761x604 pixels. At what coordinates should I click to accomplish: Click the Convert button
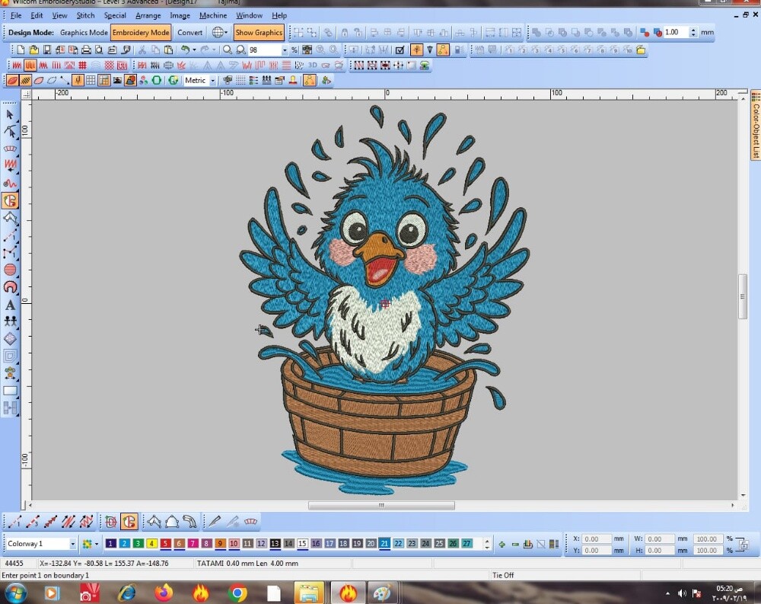(x=189, y=33)
